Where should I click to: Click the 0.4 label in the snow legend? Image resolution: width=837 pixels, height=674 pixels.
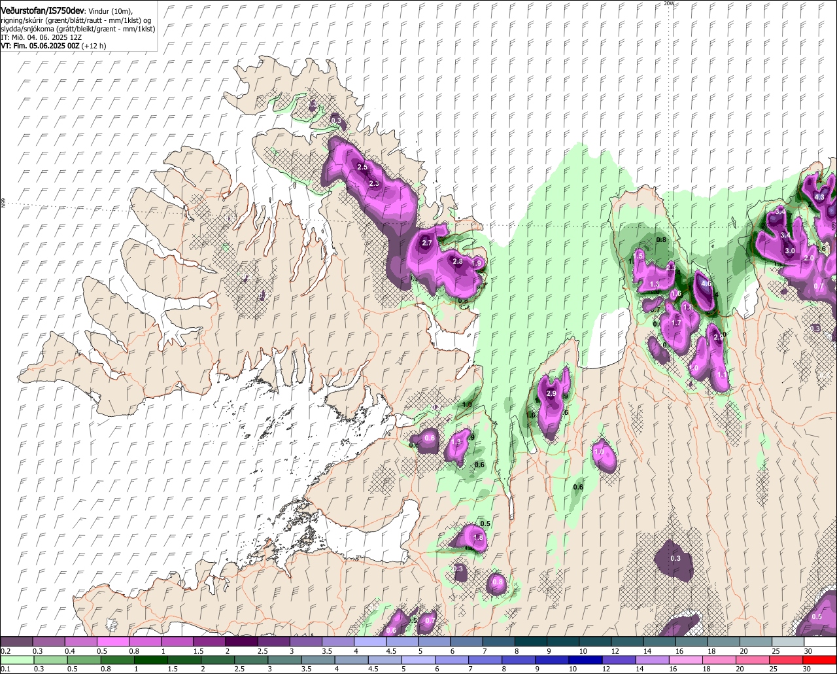pos(70,651)
